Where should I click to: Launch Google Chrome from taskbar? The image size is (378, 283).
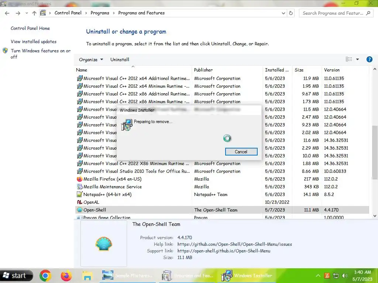coord(45,276)
